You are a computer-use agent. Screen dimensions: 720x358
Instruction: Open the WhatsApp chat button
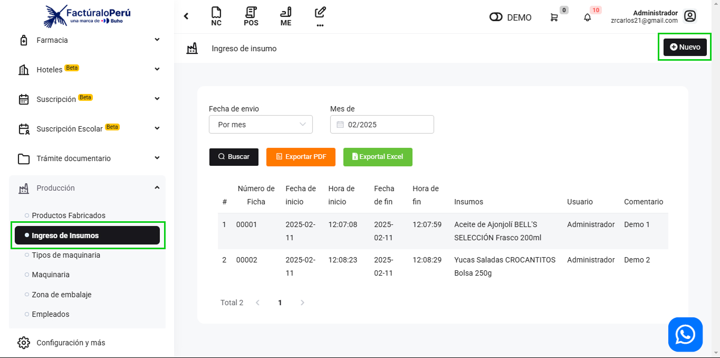coord(685,334)
